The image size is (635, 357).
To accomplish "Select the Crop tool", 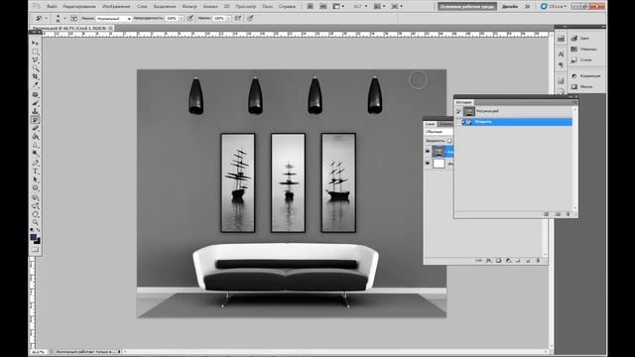I will point(36,76).
